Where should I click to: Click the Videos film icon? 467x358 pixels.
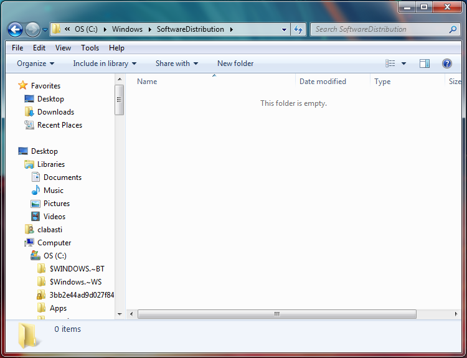pos(35,217)
